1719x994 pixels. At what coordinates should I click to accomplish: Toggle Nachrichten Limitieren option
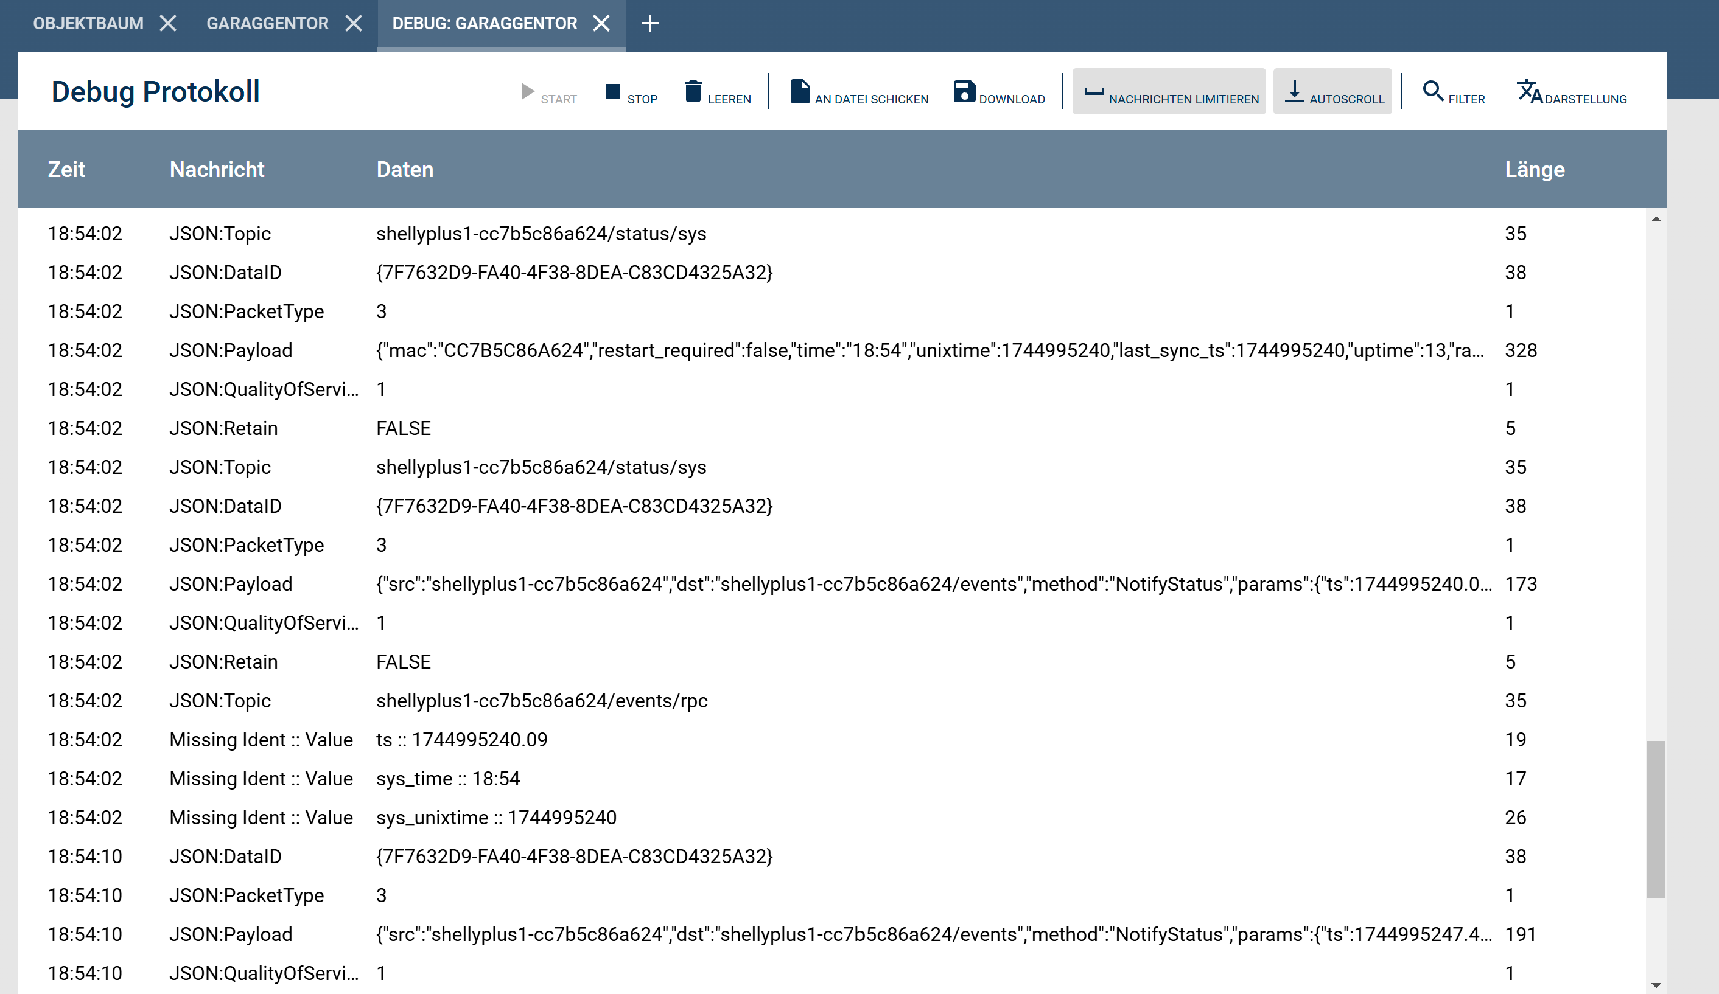click(1169, 91)
